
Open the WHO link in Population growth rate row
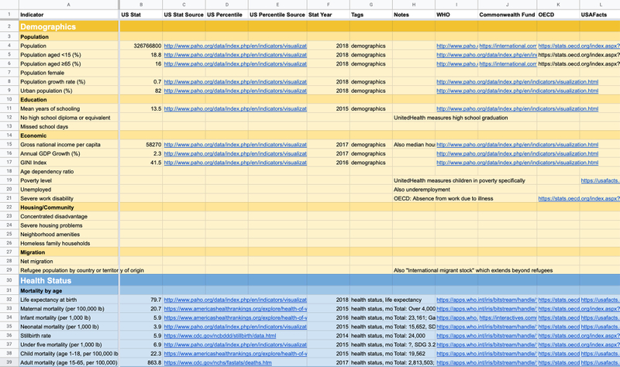[x=517, y=82]
